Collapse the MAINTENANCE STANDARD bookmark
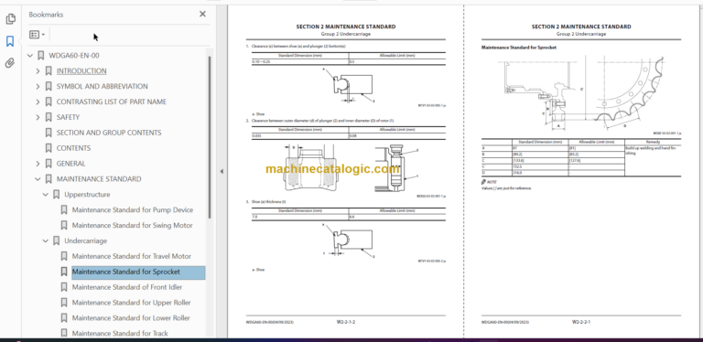 pos(38,179)
